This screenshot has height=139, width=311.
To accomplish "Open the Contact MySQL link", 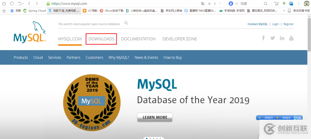I will pos(257,24).
